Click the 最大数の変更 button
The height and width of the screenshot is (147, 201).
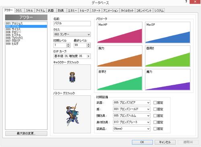point(26,133)
